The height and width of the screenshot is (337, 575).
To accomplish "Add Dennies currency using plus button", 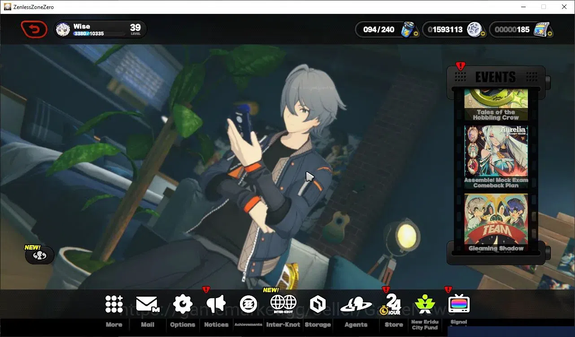I will coord(483,34).
